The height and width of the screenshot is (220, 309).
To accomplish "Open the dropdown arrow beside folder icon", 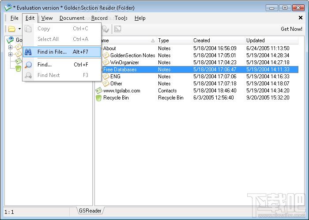I will coord(19,29).
